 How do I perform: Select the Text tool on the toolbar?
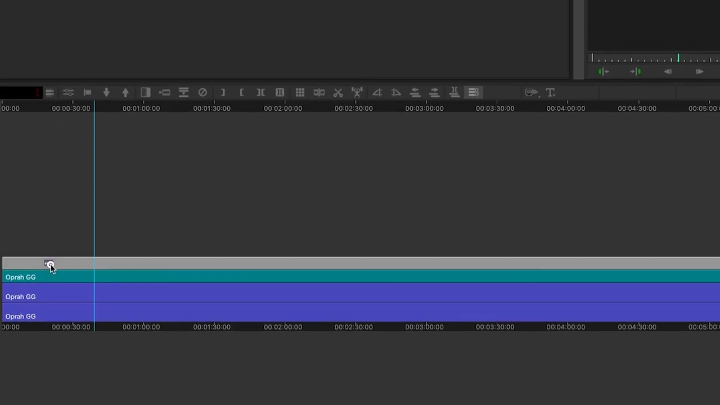550,92
